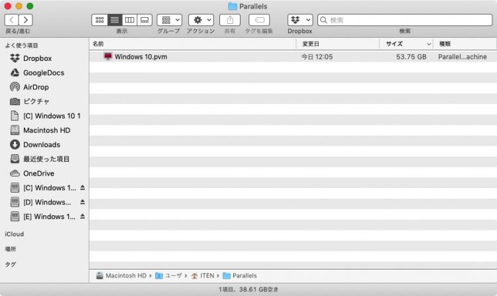This screenshot has width=497, height=296.
Task: Switch to icon grid view
Action: 99,20
